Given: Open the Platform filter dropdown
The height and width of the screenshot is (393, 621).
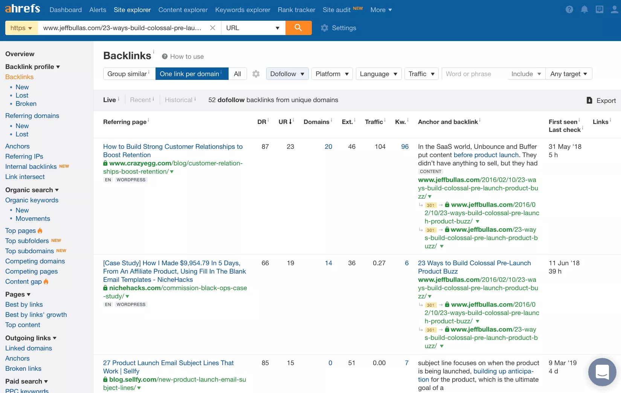Looking at the screenshot, I should tap(332, 74).
